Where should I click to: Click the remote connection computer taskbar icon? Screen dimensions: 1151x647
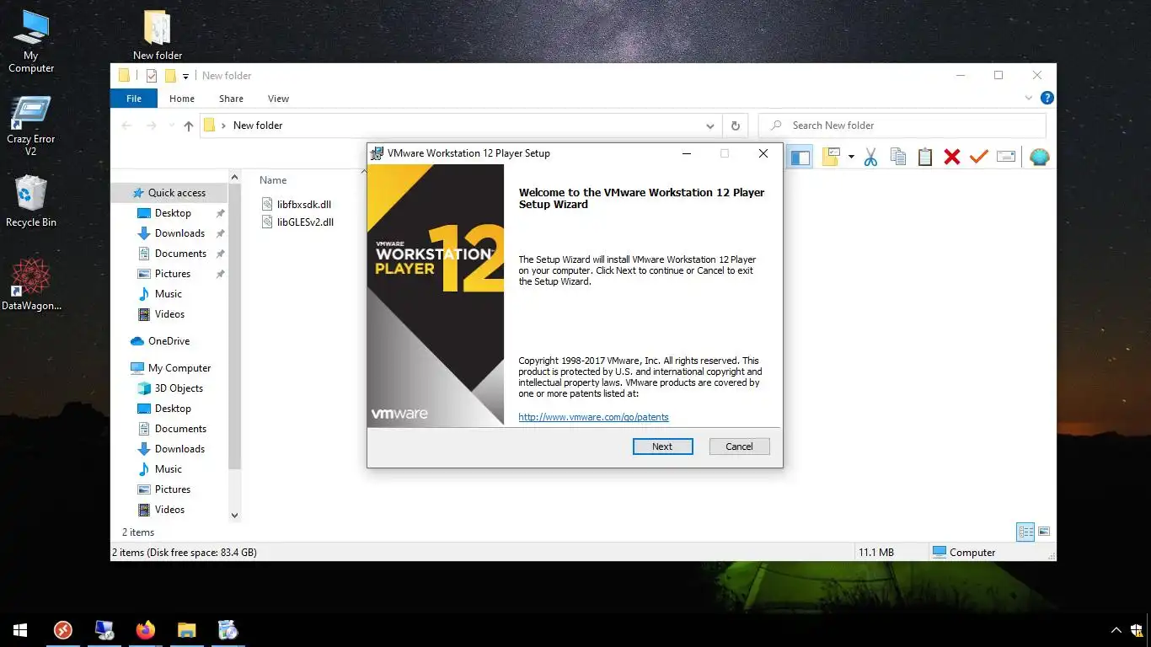pos(104,630)
